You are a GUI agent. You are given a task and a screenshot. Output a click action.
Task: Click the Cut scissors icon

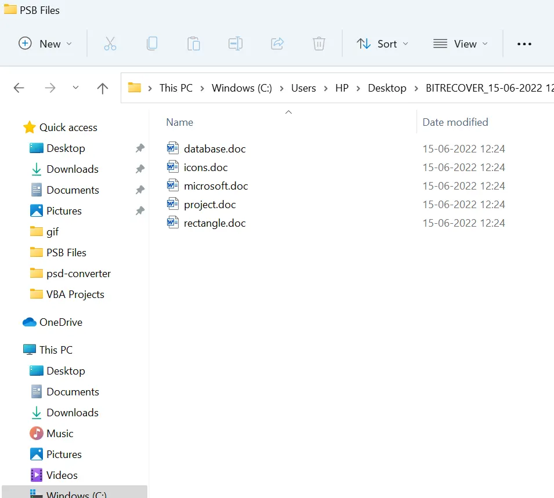tap(110, 43)
